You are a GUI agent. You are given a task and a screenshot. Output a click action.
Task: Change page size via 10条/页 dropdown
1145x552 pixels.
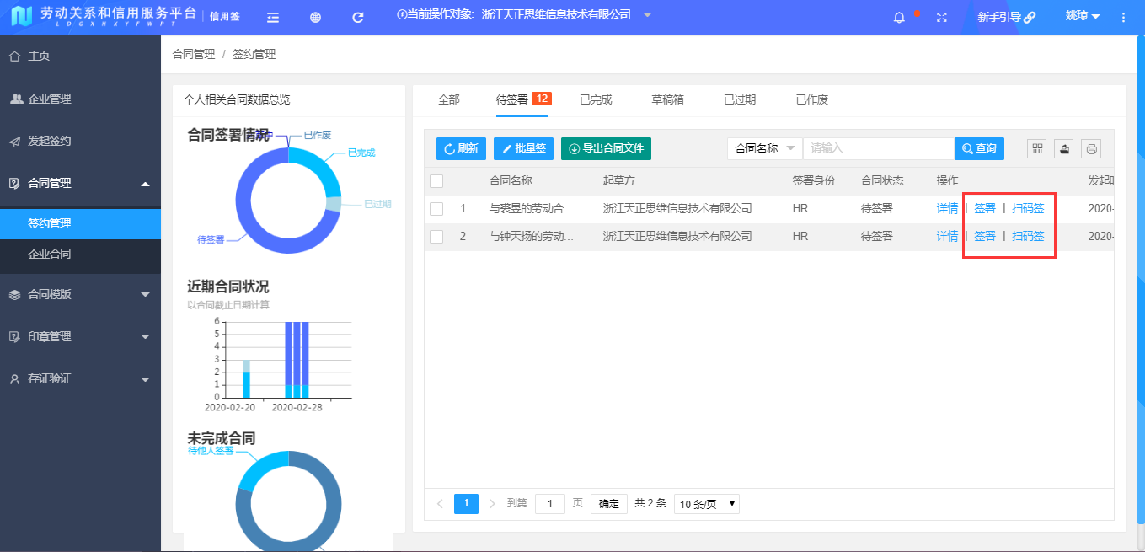coord(706,503)
